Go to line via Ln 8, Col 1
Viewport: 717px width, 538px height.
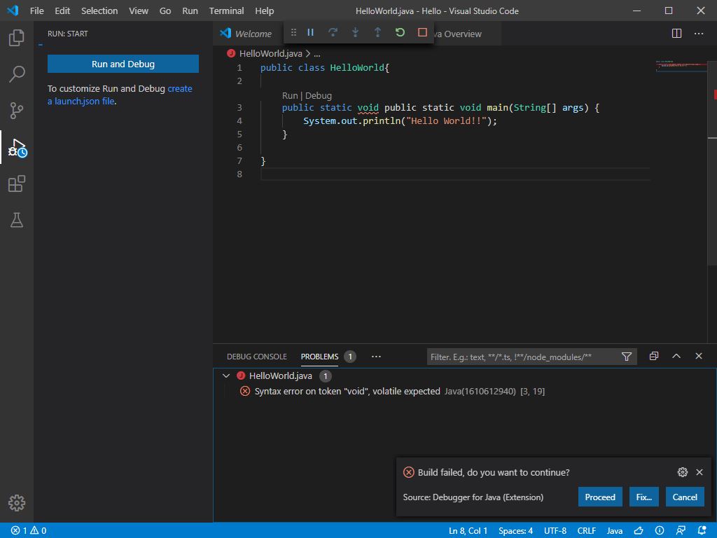pos(468,531)
